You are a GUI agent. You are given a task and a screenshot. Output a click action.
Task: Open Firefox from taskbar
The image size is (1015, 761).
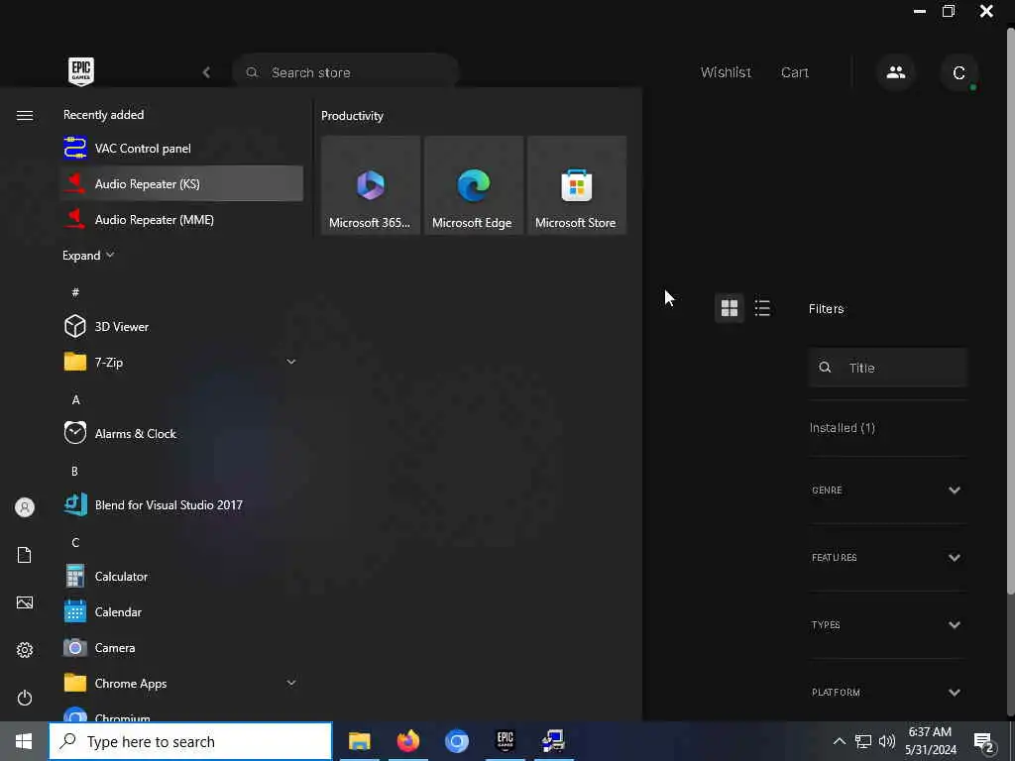pos(407,741)
